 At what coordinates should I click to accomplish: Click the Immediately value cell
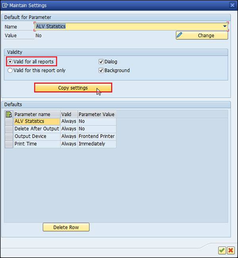click(97, 144)
